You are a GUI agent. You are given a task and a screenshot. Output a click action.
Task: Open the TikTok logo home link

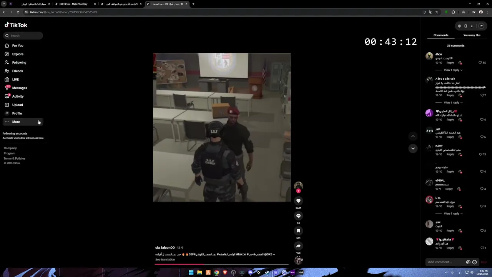click(16, 25)
